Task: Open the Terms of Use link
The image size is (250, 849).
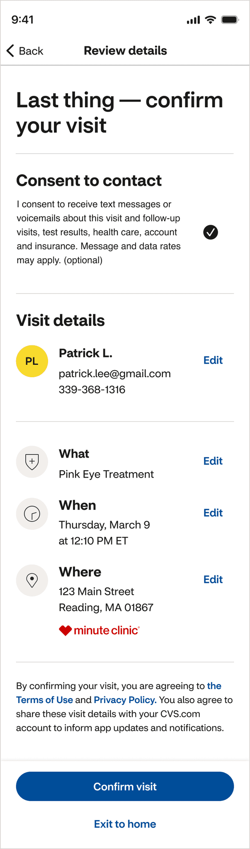Action: 44,700
